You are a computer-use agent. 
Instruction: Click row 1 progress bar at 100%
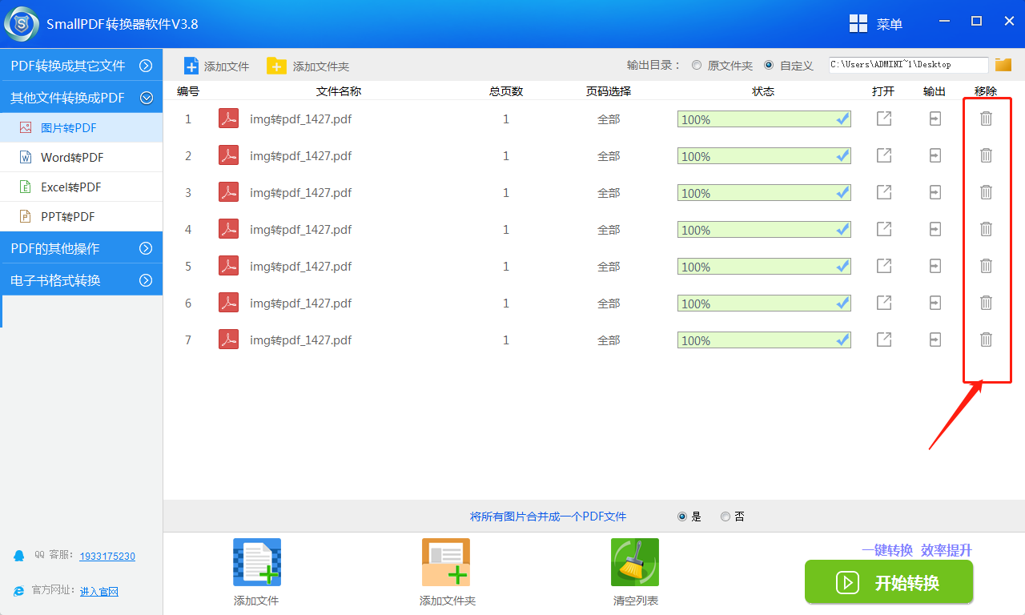coord(764,119)
